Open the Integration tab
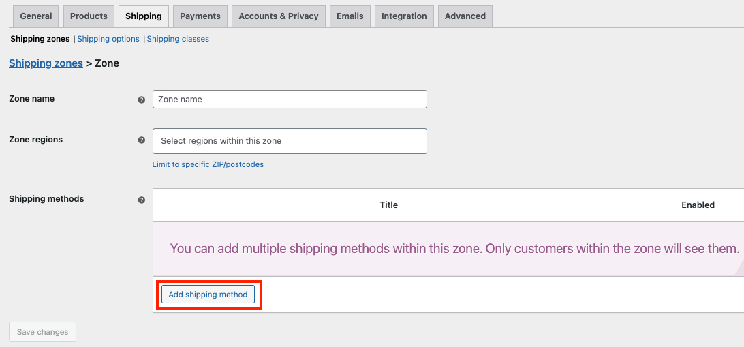 click(x=404, y=16)
